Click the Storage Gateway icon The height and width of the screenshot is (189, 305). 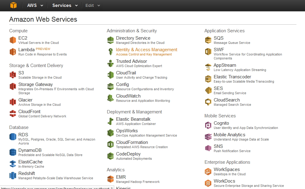pos(13,86)
